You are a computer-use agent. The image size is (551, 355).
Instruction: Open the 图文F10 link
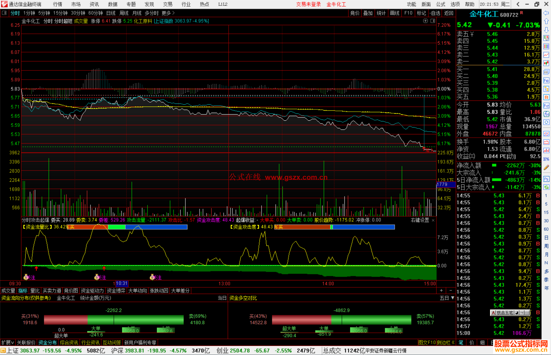tap(427, 343)
